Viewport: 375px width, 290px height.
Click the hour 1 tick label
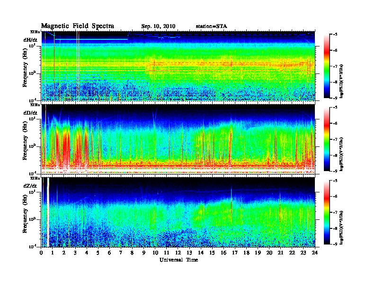click(x=53, y=253)
